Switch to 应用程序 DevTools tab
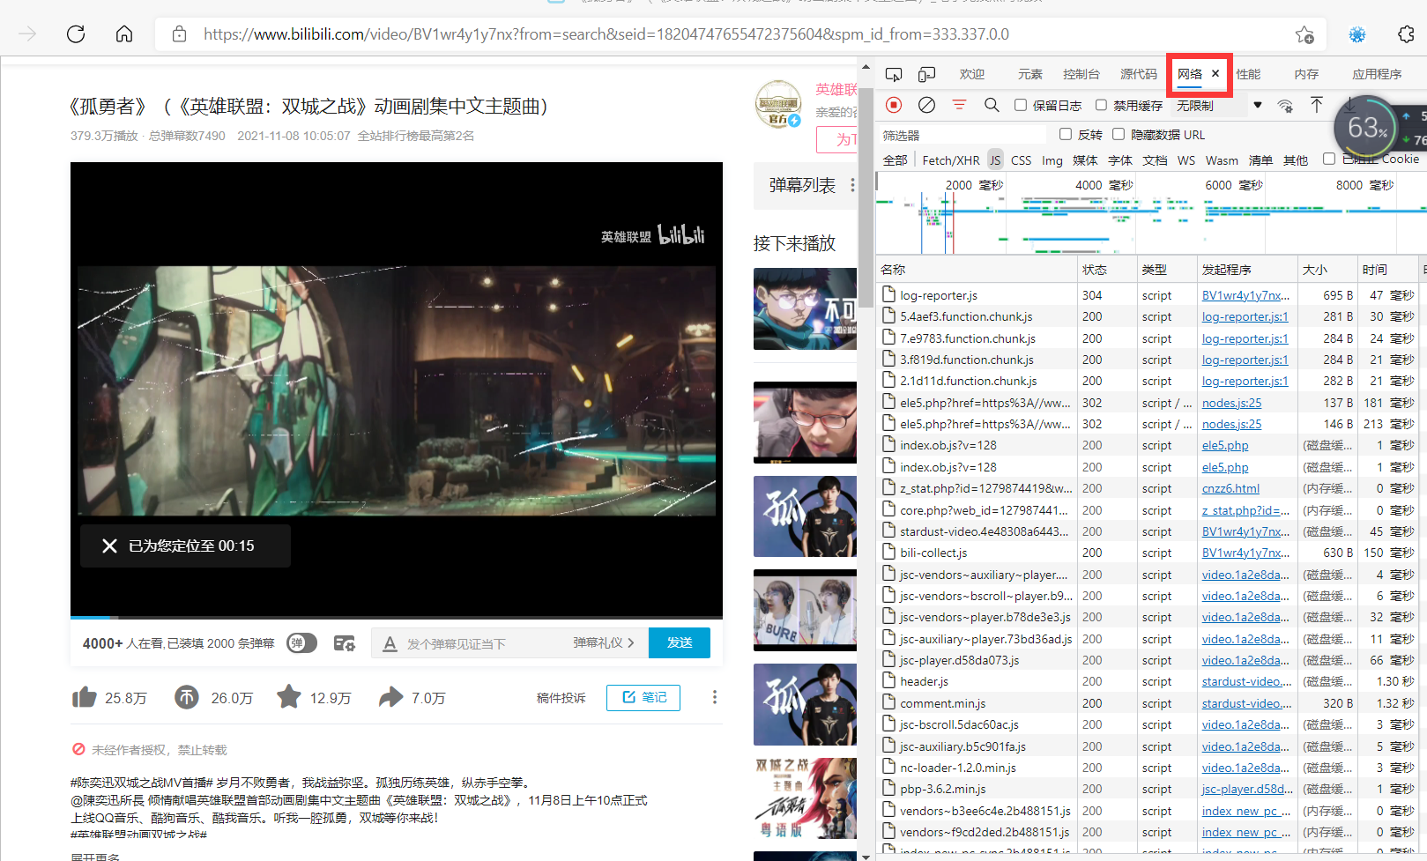 pyautogui.click(x=1377, y=75)
